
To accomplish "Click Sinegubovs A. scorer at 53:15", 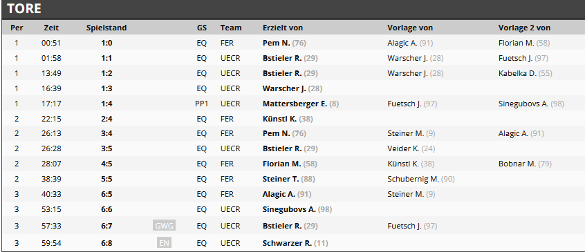I will point(289,209).
